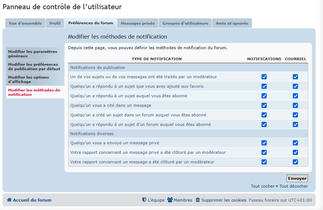Click the Panneau de contrôle de l'utilisateur title
Screen dimensions: 323x210
62,7
